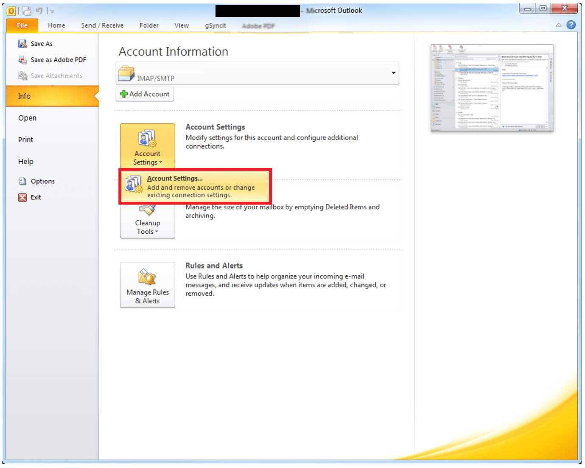Open the File tab
This screenshot has height=468, width=585.
(22, 25)
